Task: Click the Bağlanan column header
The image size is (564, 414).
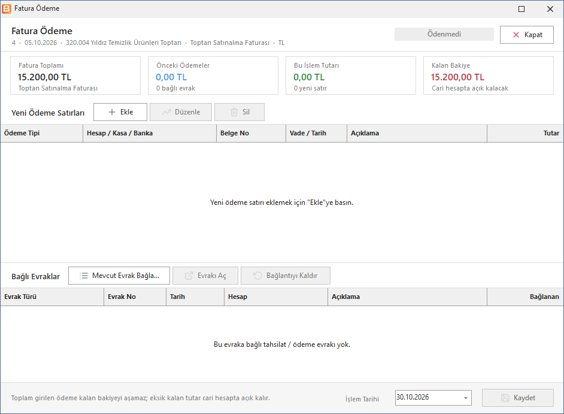Action: (525, 297)
